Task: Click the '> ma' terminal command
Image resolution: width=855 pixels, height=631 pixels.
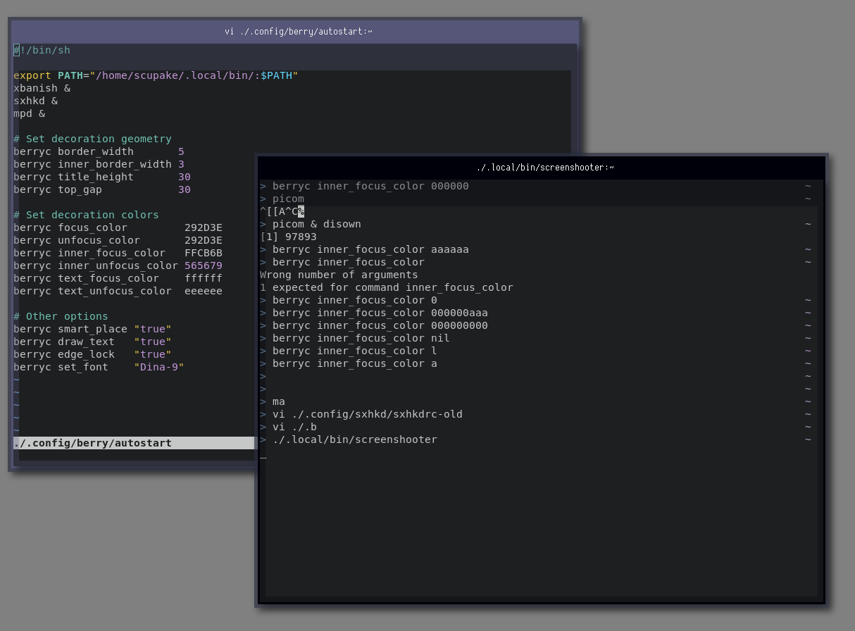Action: 273,401
